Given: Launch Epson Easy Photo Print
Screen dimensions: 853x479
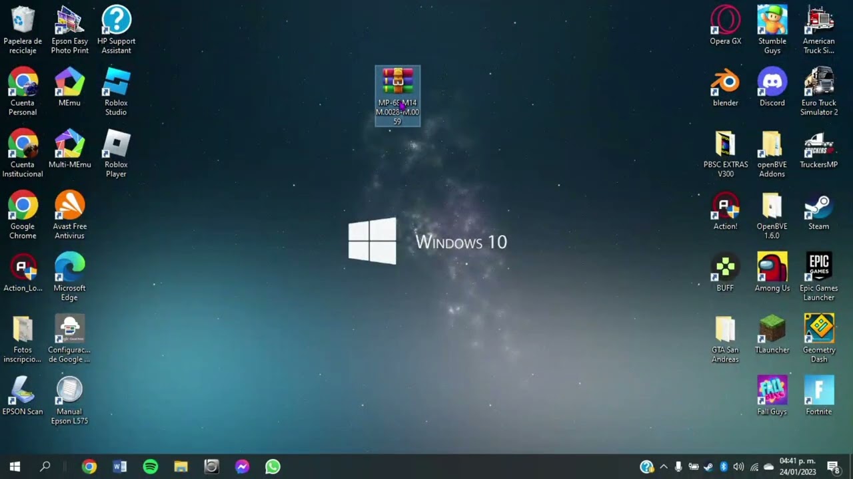Looking at the screenshot, I should coord(69,31).
